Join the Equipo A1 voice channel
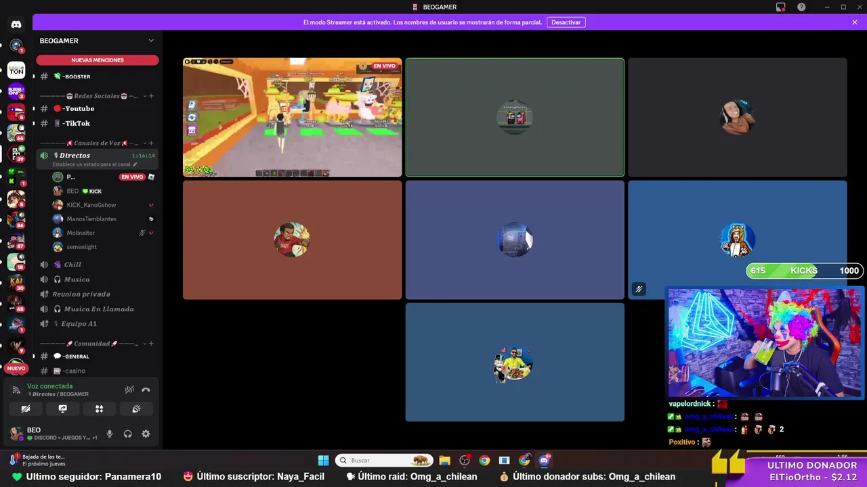867x487 pixels. click(98, 324)
